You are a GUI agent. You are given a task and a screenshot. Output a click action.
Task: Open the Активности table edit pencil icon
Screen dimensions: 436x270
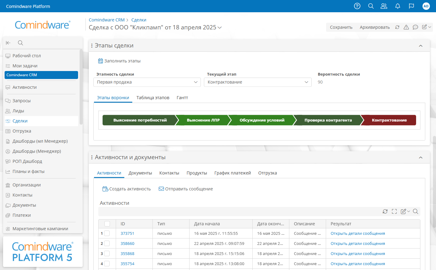pyautogui.click(x=403, y=211)
